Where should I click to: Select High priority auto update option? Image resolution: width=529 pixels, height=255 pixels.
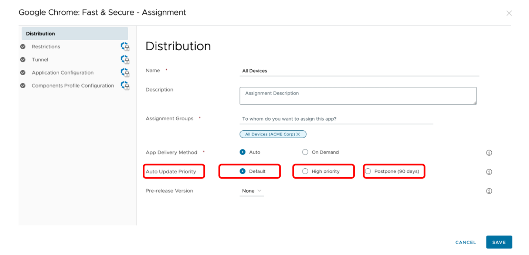(x=305, y=171)
